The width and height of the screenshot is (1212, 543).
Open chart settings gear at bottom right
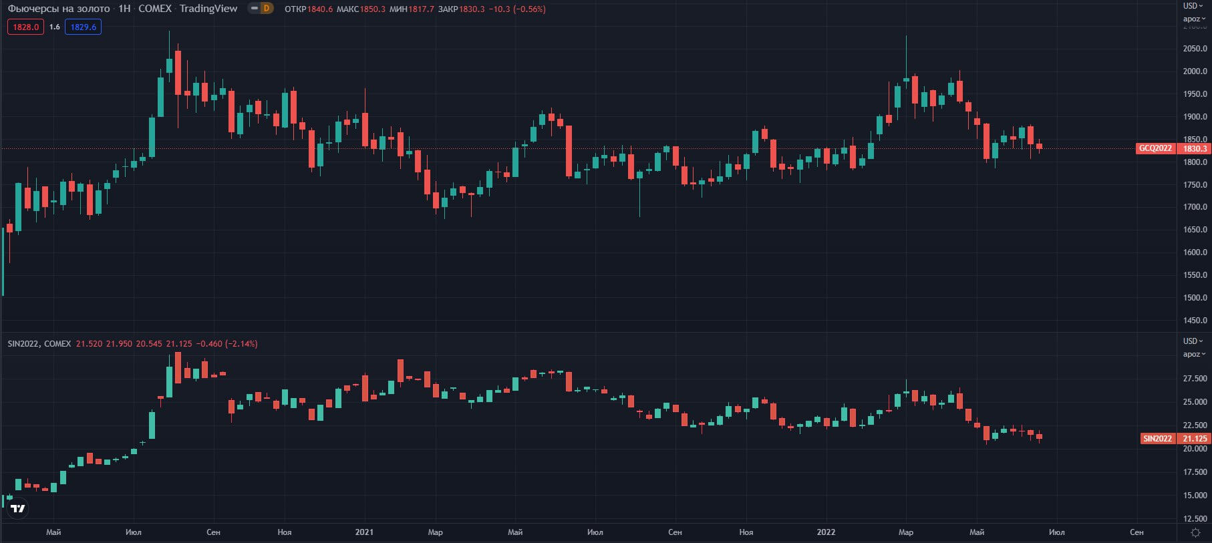pos(1196,532)
